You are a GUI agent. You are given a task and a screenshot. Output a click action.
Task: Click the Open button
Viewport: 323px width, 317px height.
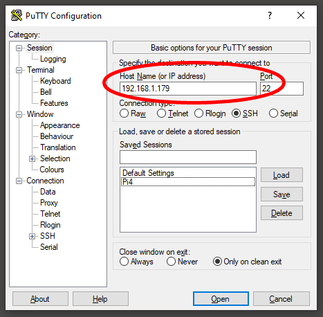pos(221,299)
